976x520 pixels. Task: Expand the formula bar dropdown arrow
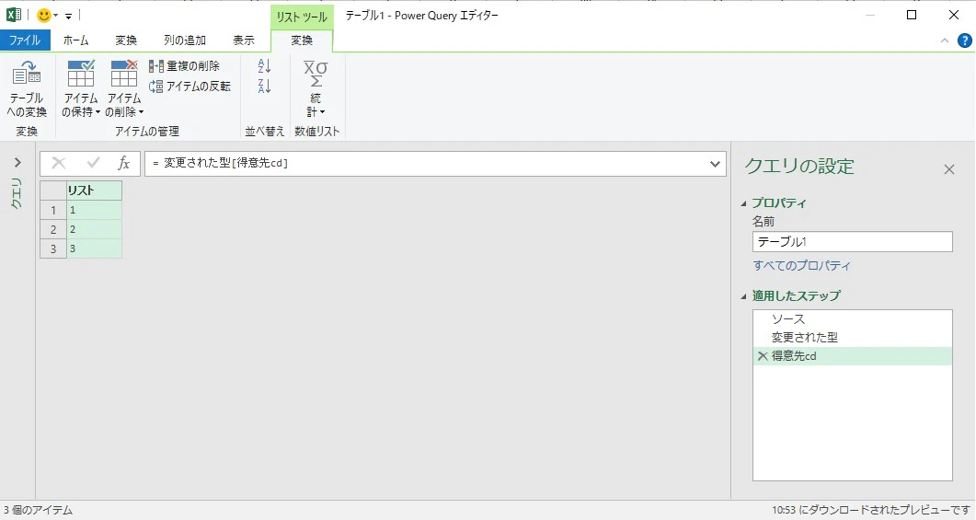click(x=715, y=164)
